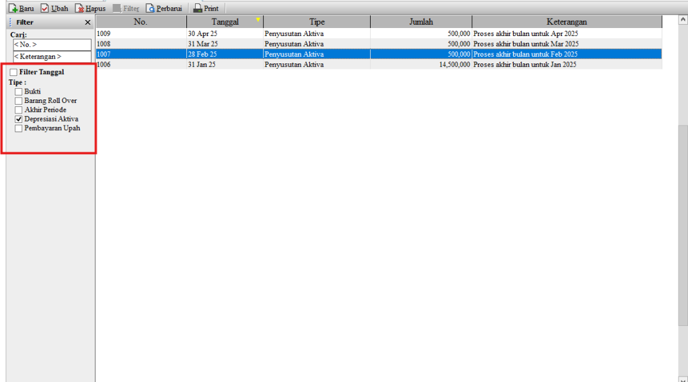This screenshot has width=688, height=382.
Task: Check the Pembayaran Upah checkbox
Action: click(x=19, y=128)
